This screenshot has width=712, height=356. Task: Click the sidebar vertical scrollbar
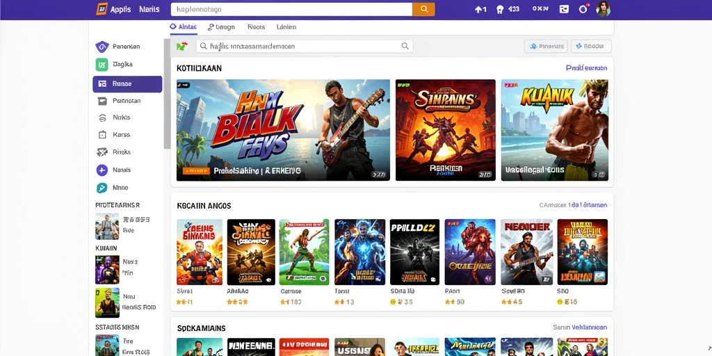coord(167,94)
